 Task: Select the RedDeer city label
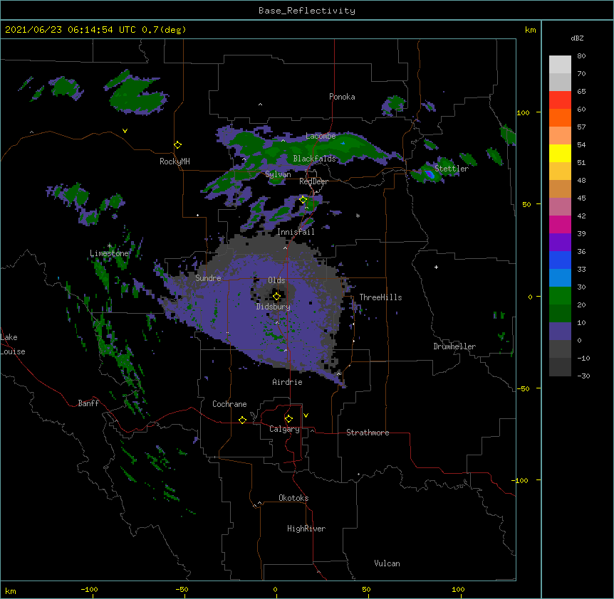pos(313,181)
